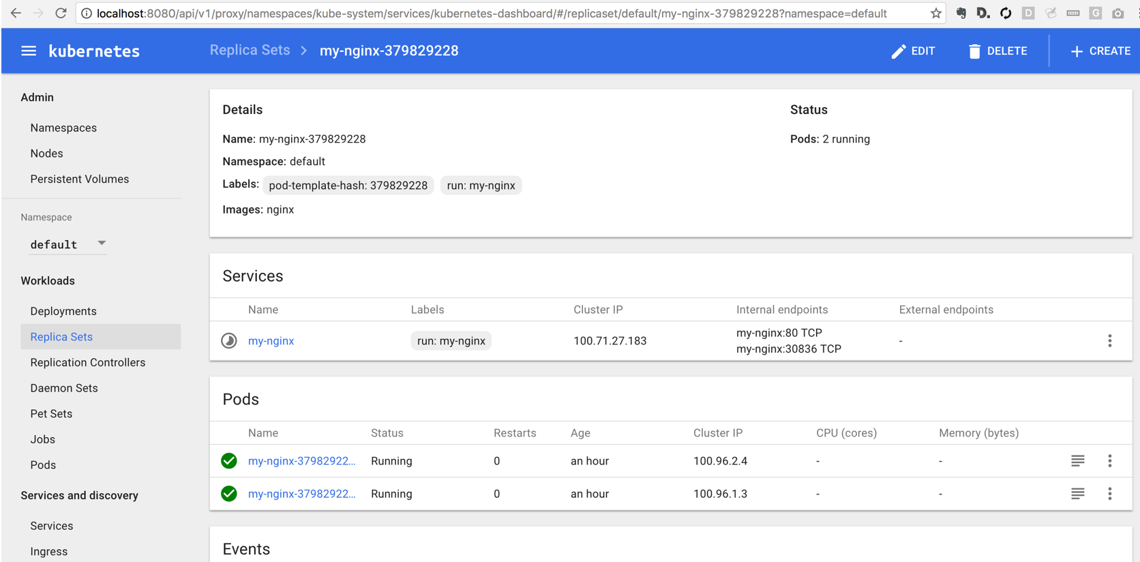Click run: my-nginx label in Services row
This screenshot has height=562, width=1140.
pyautogui.click(x=451, y=341)
